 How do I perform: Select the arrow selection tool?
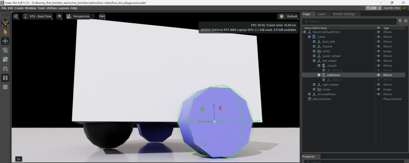(6, 32)
